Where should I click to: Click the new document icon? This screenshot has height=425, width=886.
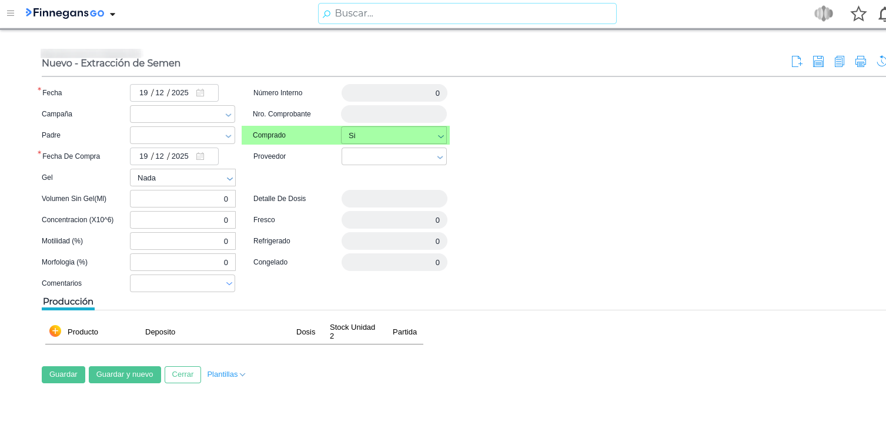point(797,62)
